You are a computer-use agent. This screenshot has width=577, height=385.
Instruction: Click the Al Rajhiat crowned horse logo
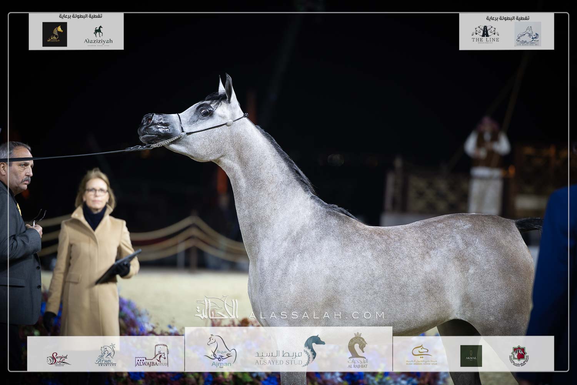[357, 350]
